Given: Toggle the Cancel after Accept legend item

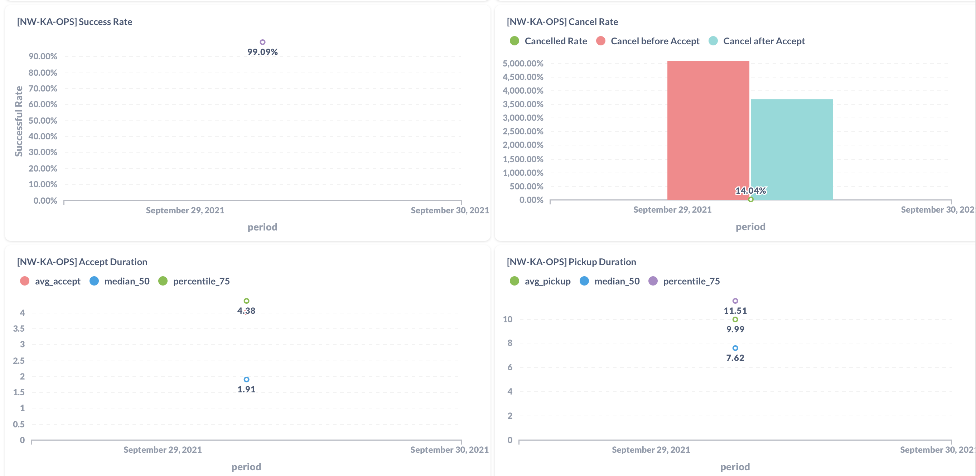Looking at the screenshot, I should 763,41.
